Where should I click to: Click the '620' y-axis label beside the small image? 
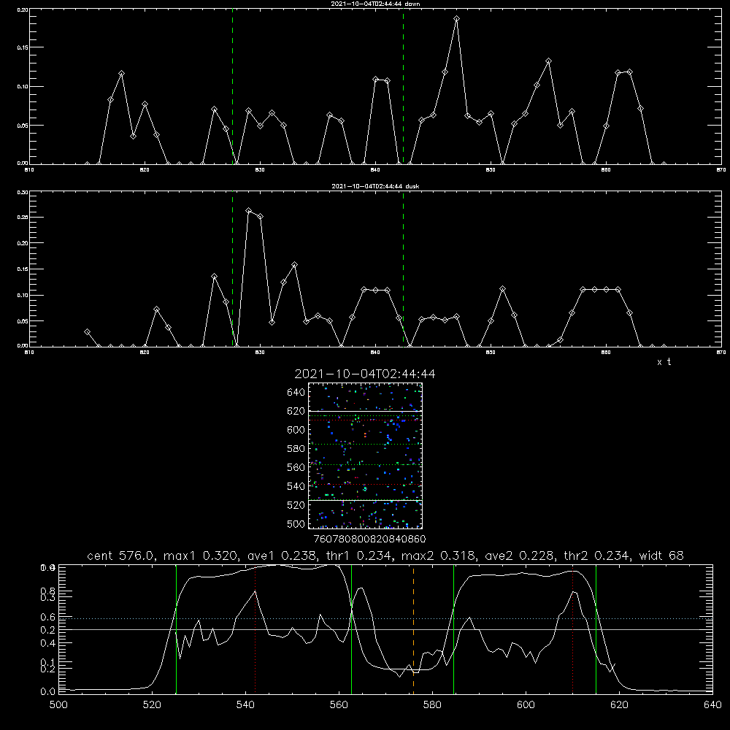(296, 411)
